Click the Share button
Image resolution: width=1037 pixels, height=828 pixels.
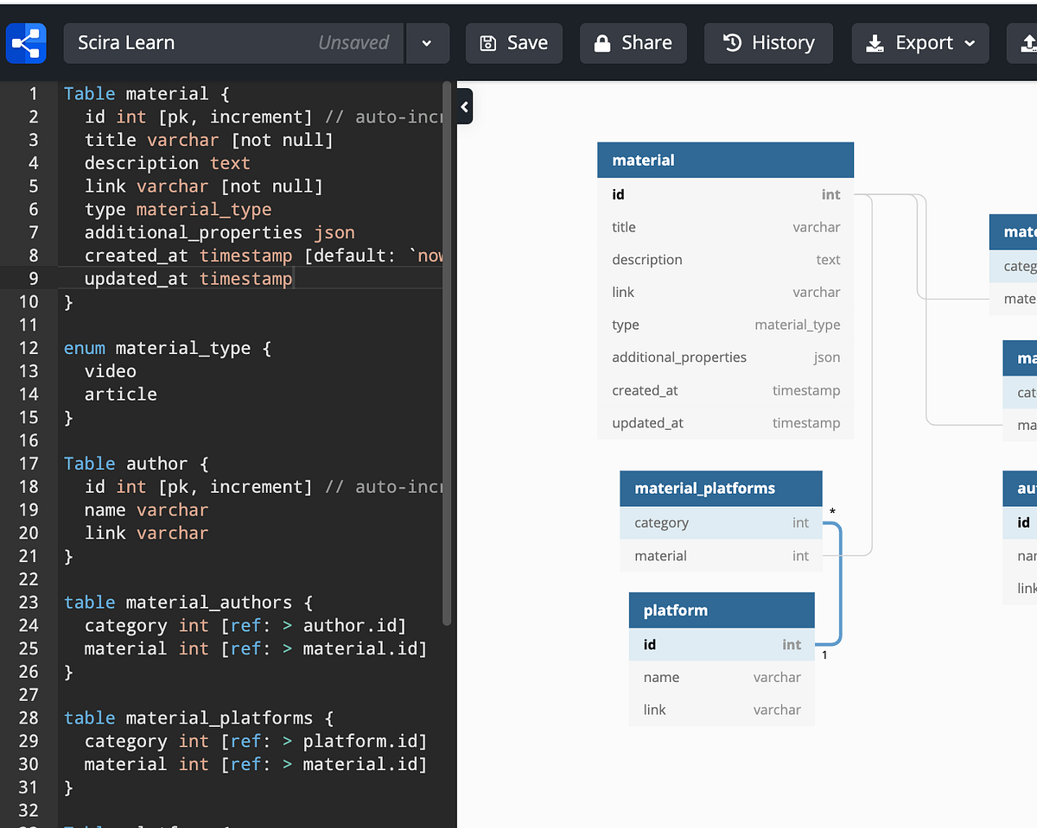point(633,42)
